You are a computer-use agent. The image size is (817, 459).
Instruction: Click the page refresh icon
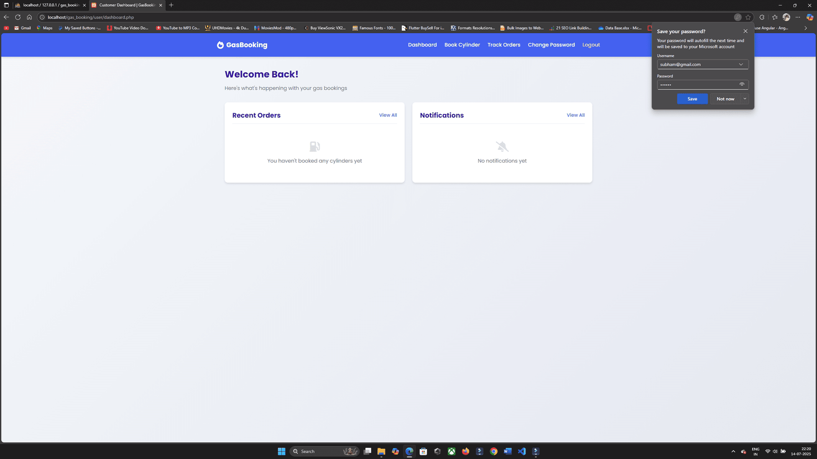pyautogui.click(x=18, y=17)
